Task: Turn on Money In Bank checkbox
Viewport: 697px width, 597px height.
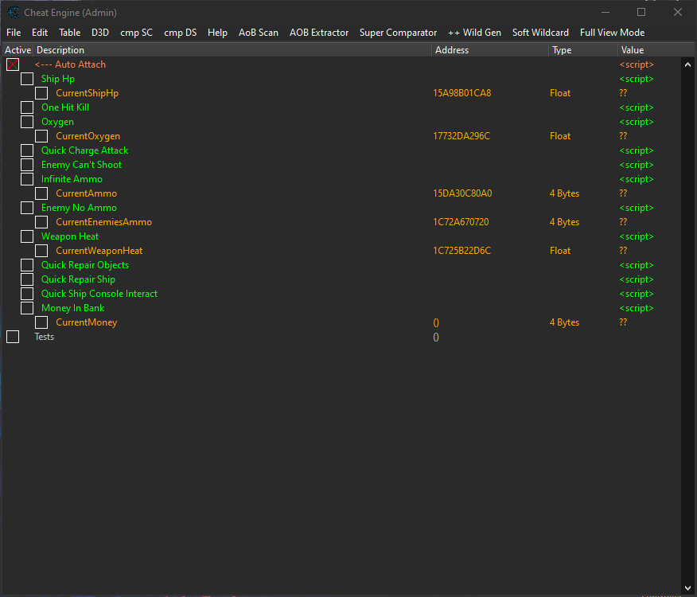Action: (27, 308)
